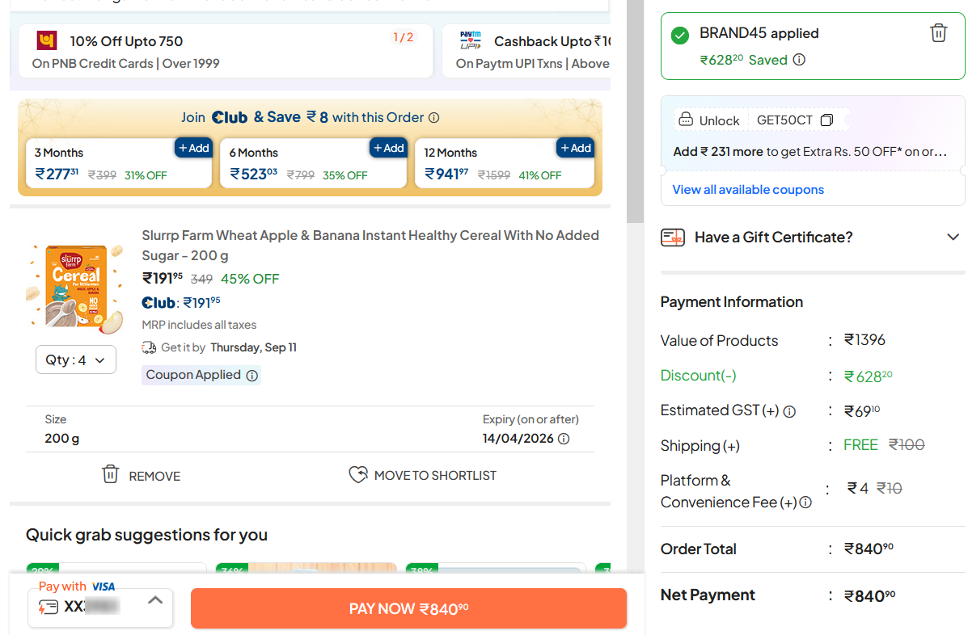
Task: Click info icon beside Club savings text
Action: [x=433, y=118]
